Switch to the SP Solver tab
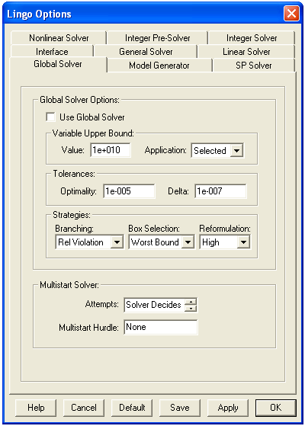The height and width of the screenshot is (426, 305). pyautogui.click(x=254, y=66)
